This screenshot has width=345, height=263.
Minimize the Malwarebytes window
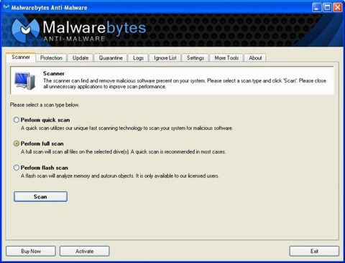tap(316, 7)
